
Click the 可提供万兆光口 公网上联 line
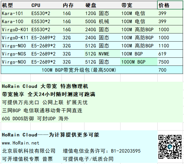tap(45, 102)
